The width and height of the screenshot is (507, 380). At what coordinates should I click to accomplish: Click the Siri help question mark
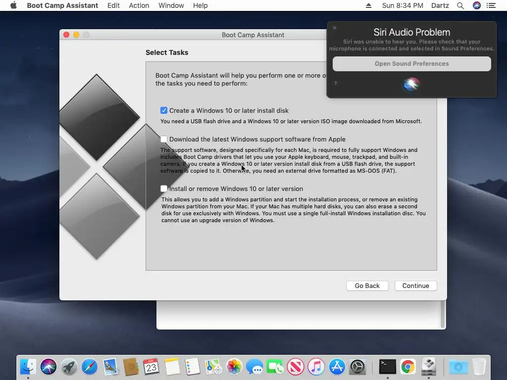point(336,83)
